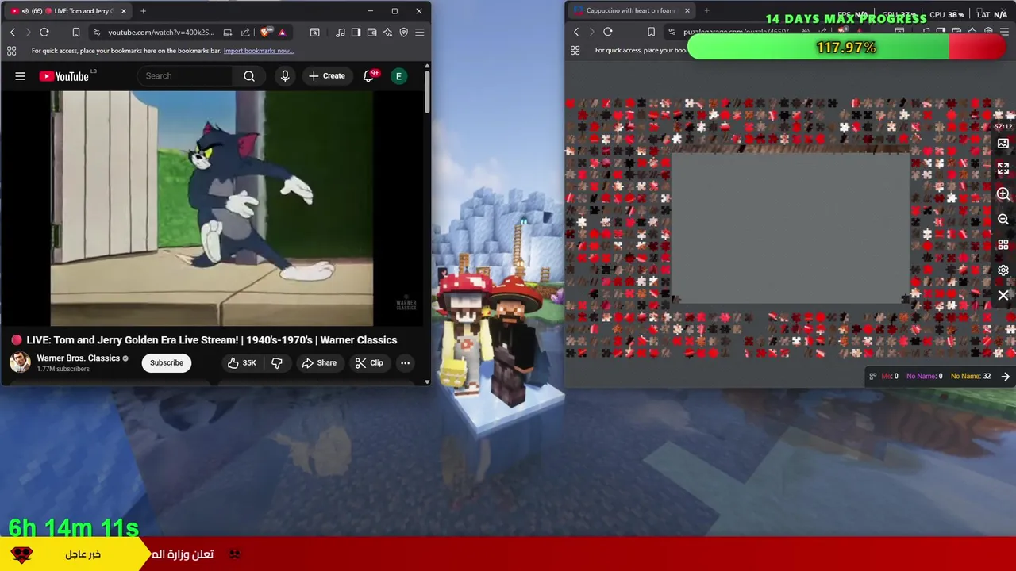Click cast/PiP icon in YouTube address bar
The image size is (1016, 571).
coord(228,33)
